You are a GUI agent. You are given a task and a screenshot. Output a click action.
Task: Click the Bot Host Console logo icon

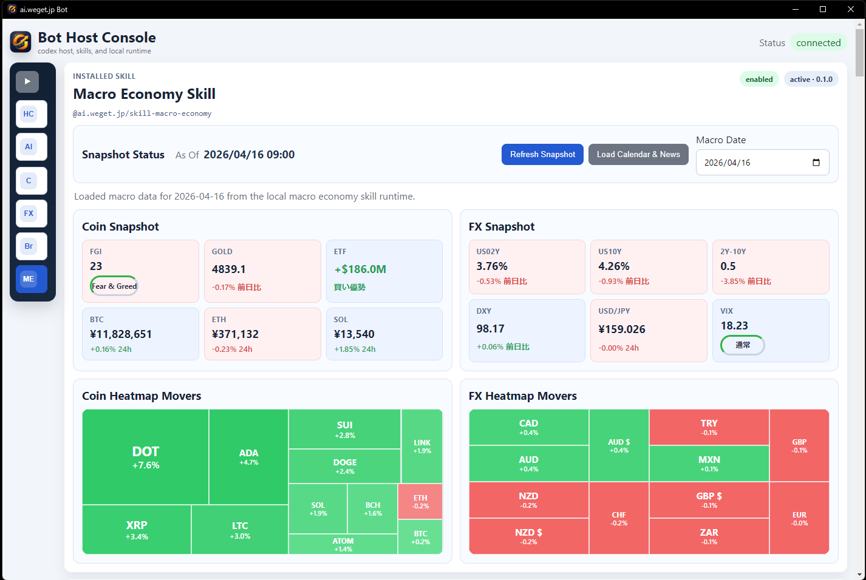point(21,42)
